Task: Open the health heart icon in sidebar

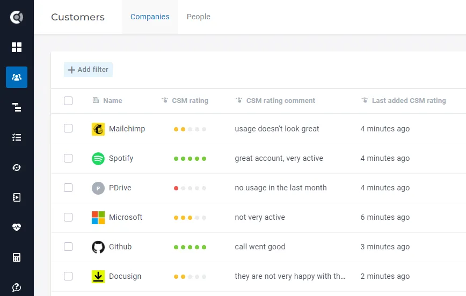Action: 17,227
